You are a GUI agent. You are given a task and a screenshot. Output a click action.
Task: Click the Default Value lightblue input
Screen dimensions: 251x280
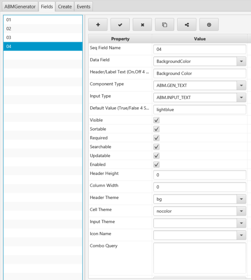click(x=200, y=110)
